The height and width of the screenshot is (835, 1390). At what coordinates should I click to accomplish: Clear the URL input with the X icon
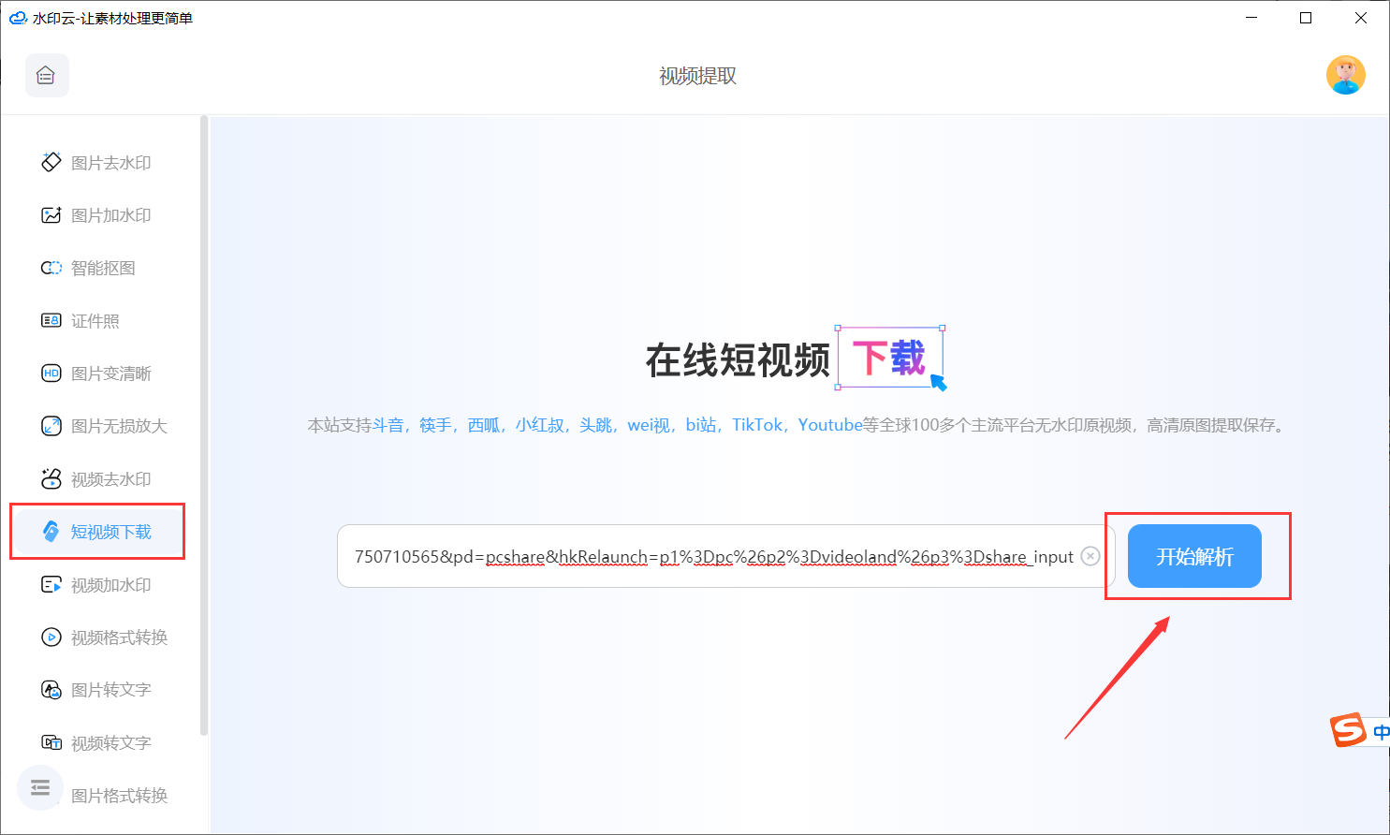coord(1090,556)
